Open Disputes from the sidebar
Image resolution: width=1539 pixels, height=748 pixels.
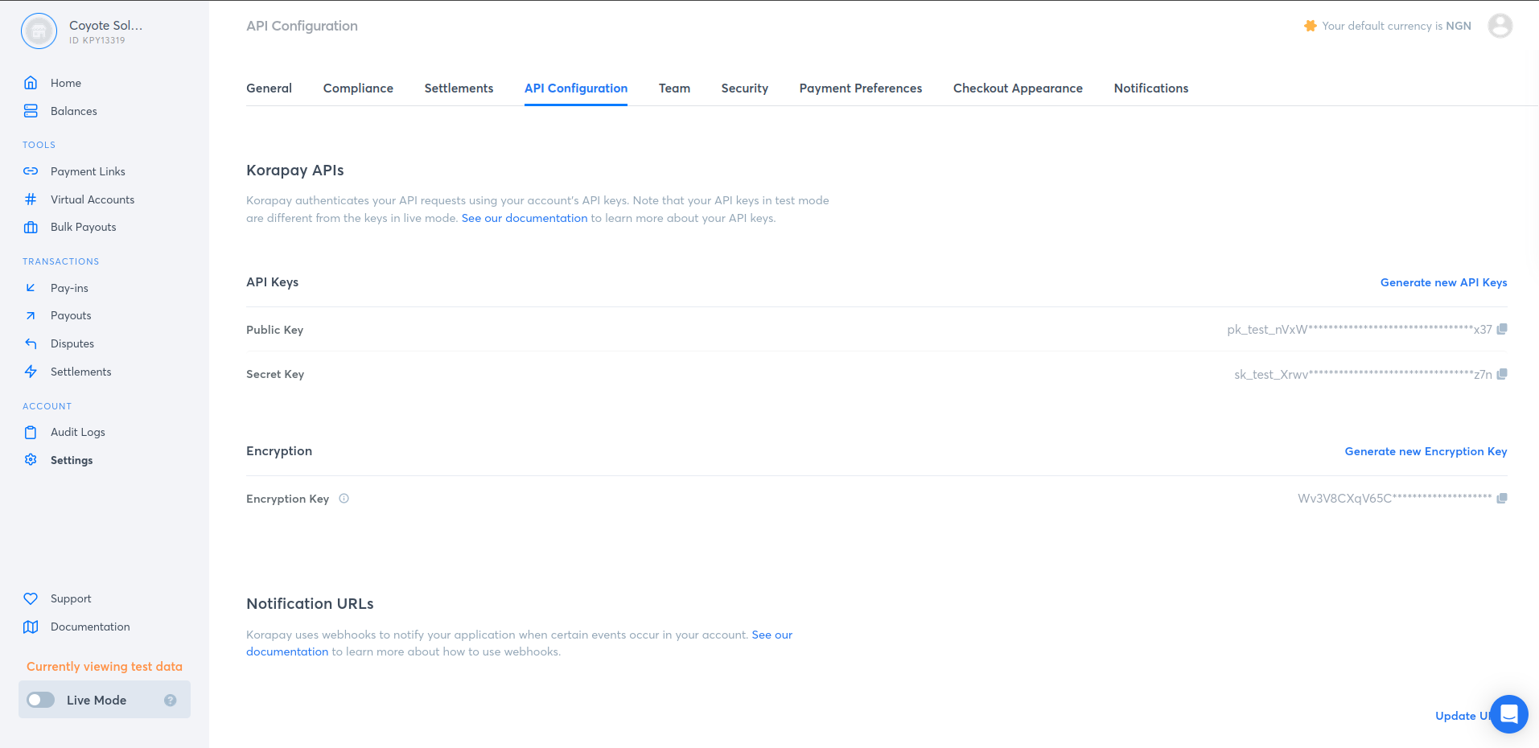(72, 343)
